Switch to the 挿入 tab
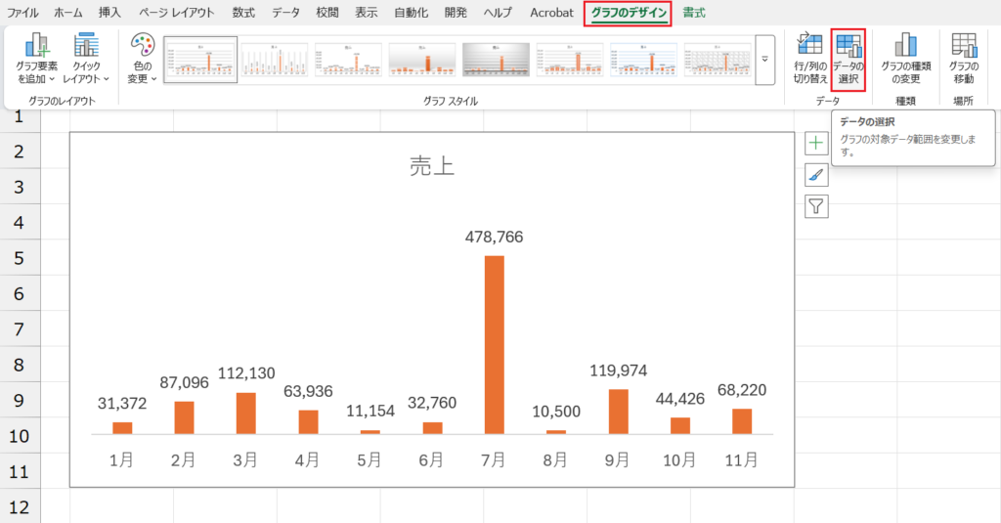The height and width of the screenshot is (523, 1001). (x=110, y=13)
